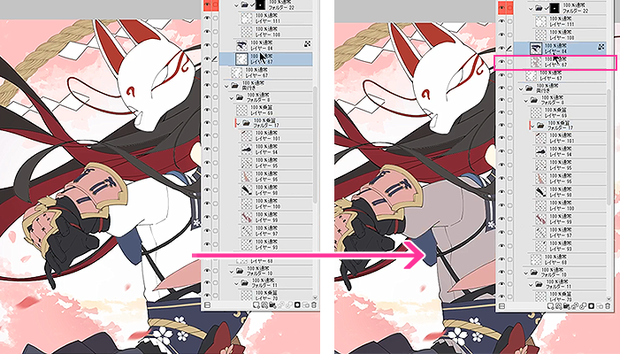The width and height of the screenshot is (620, 354).
Task: Click the grayed merge-with-lower-layer icon in right panel
Action: click(x=584, y=306)
